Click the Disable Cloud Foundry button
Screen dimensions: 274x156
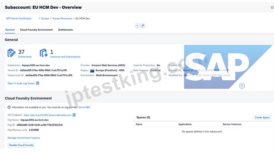(x=21, y=145)
